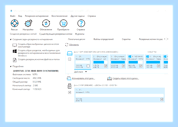Click the hard disk icon for Disk 1
The height and width of the screenshot is (127, 178).
[x=70, y=53]
